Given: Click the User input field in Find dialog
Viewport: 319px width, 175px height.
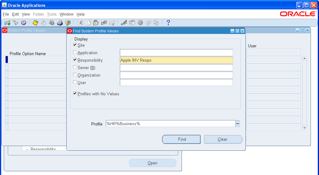Looking at the screenshot, I should click(x=176, y=82).
